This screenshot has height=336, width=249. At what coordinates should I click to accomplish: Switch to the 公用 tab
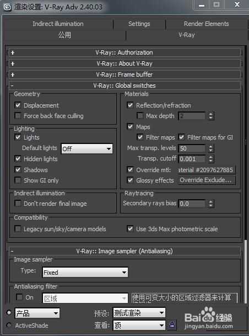[64, 35]
